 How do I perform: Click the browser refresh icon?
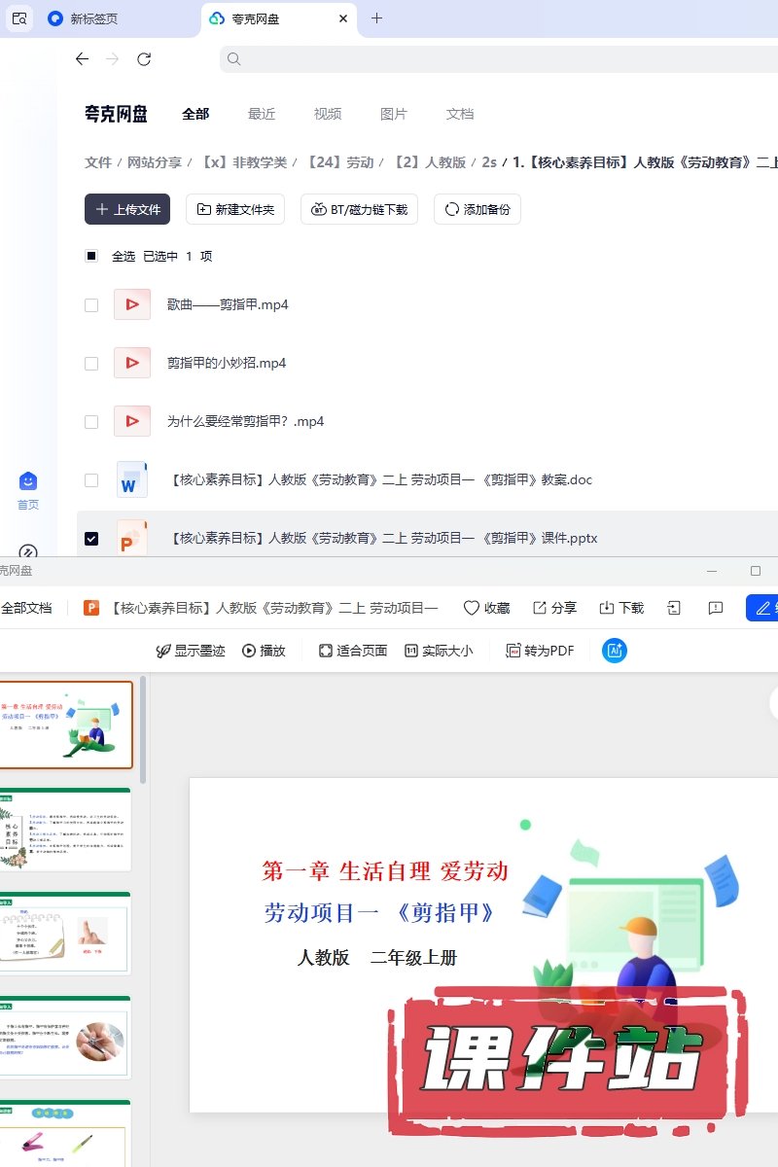click(x=144, y=59)
